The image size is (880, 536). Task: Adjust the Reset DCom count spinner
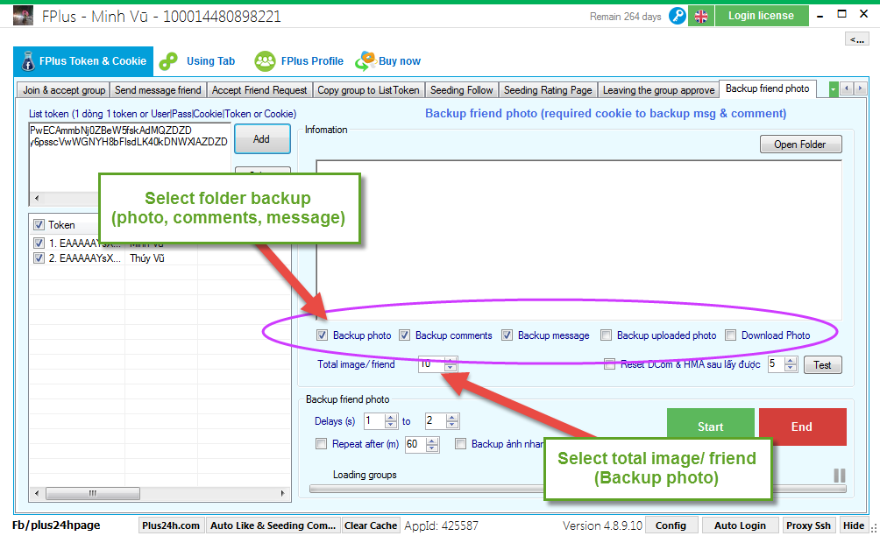click(791, 364)
